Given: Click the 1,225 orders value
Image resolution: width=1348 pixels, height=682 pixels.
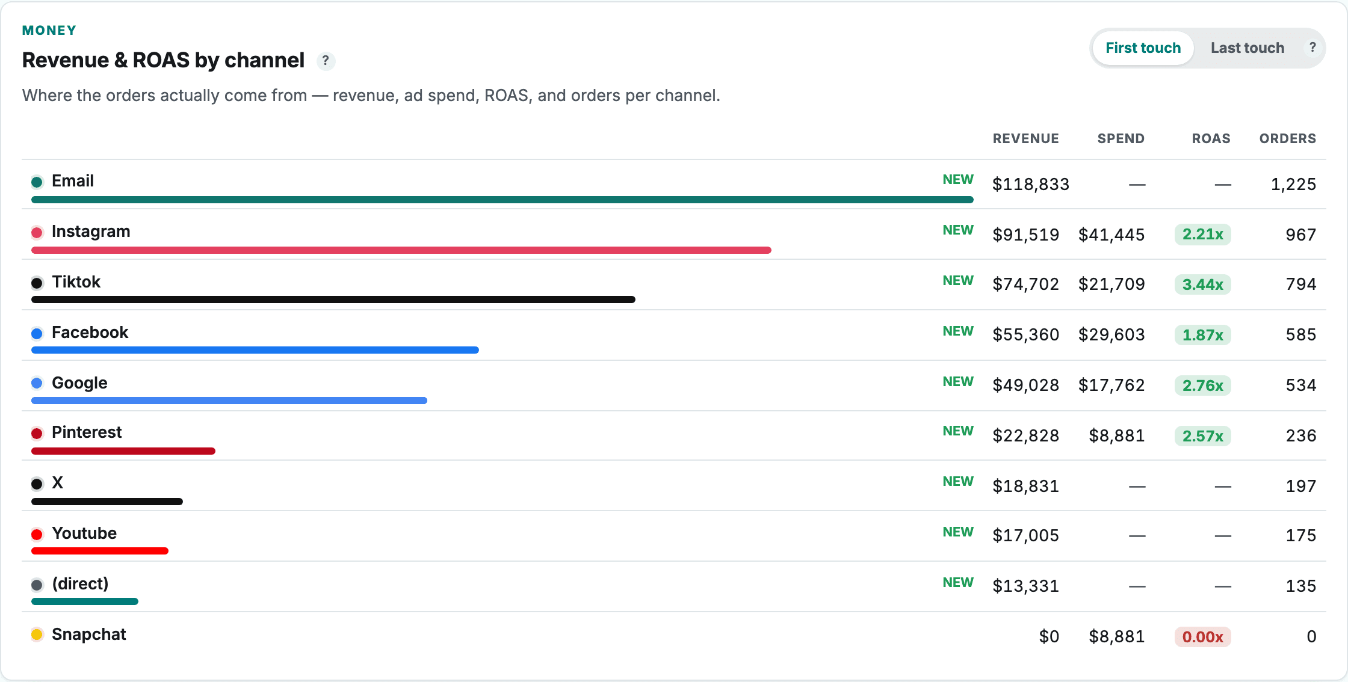Looking at the screenshot, I should click(1293, 184).
